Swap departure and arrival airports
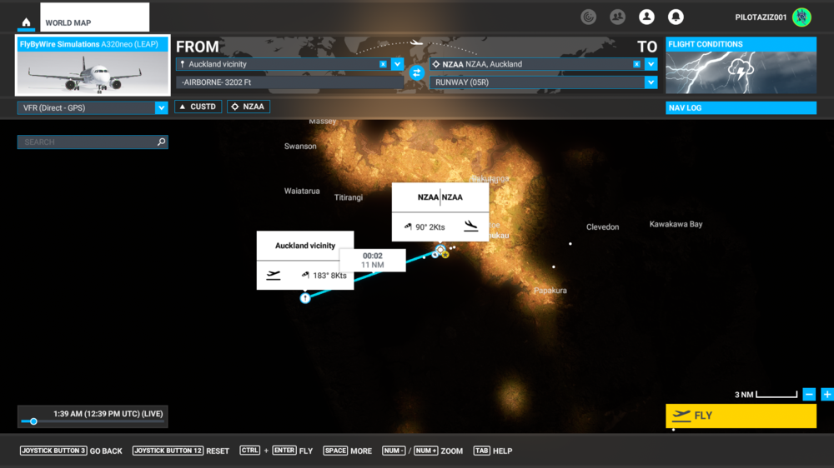Viewport: 834px width, 468px height. (x=417, y=72)
